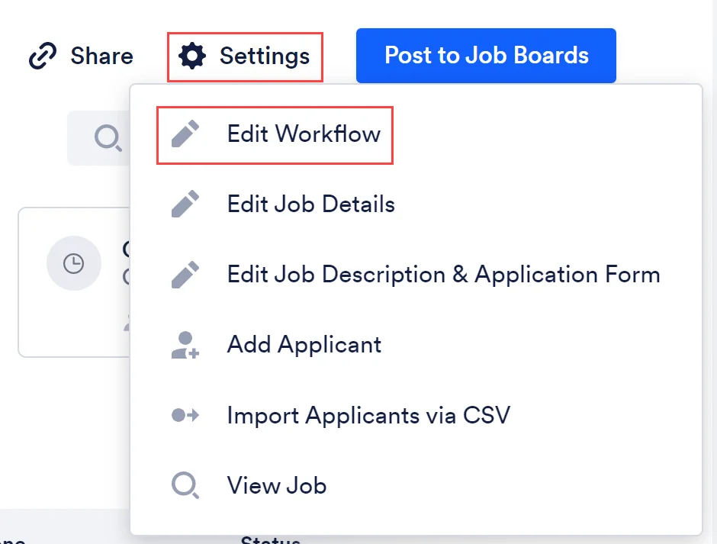The height and width of the screenshot is (544, 717).
Task: Click the search magnifier in search box
Action: pyautogui.click(x=108, y=137)
